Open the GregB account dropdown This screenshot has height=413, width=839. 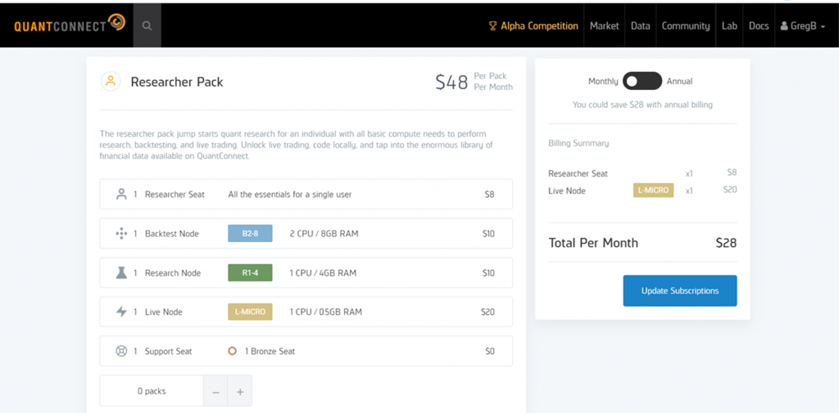point(803,25)
